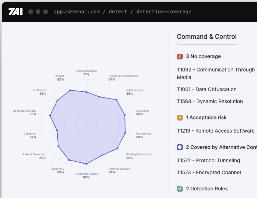The image size is (257, 198).
Task: Click the Credential Access data point on radar
Action: pos(86,164)
